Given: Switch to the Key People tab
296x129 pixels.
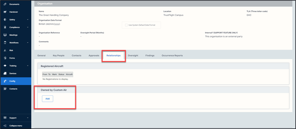Looking at the screenshot, I should [58, 56].
